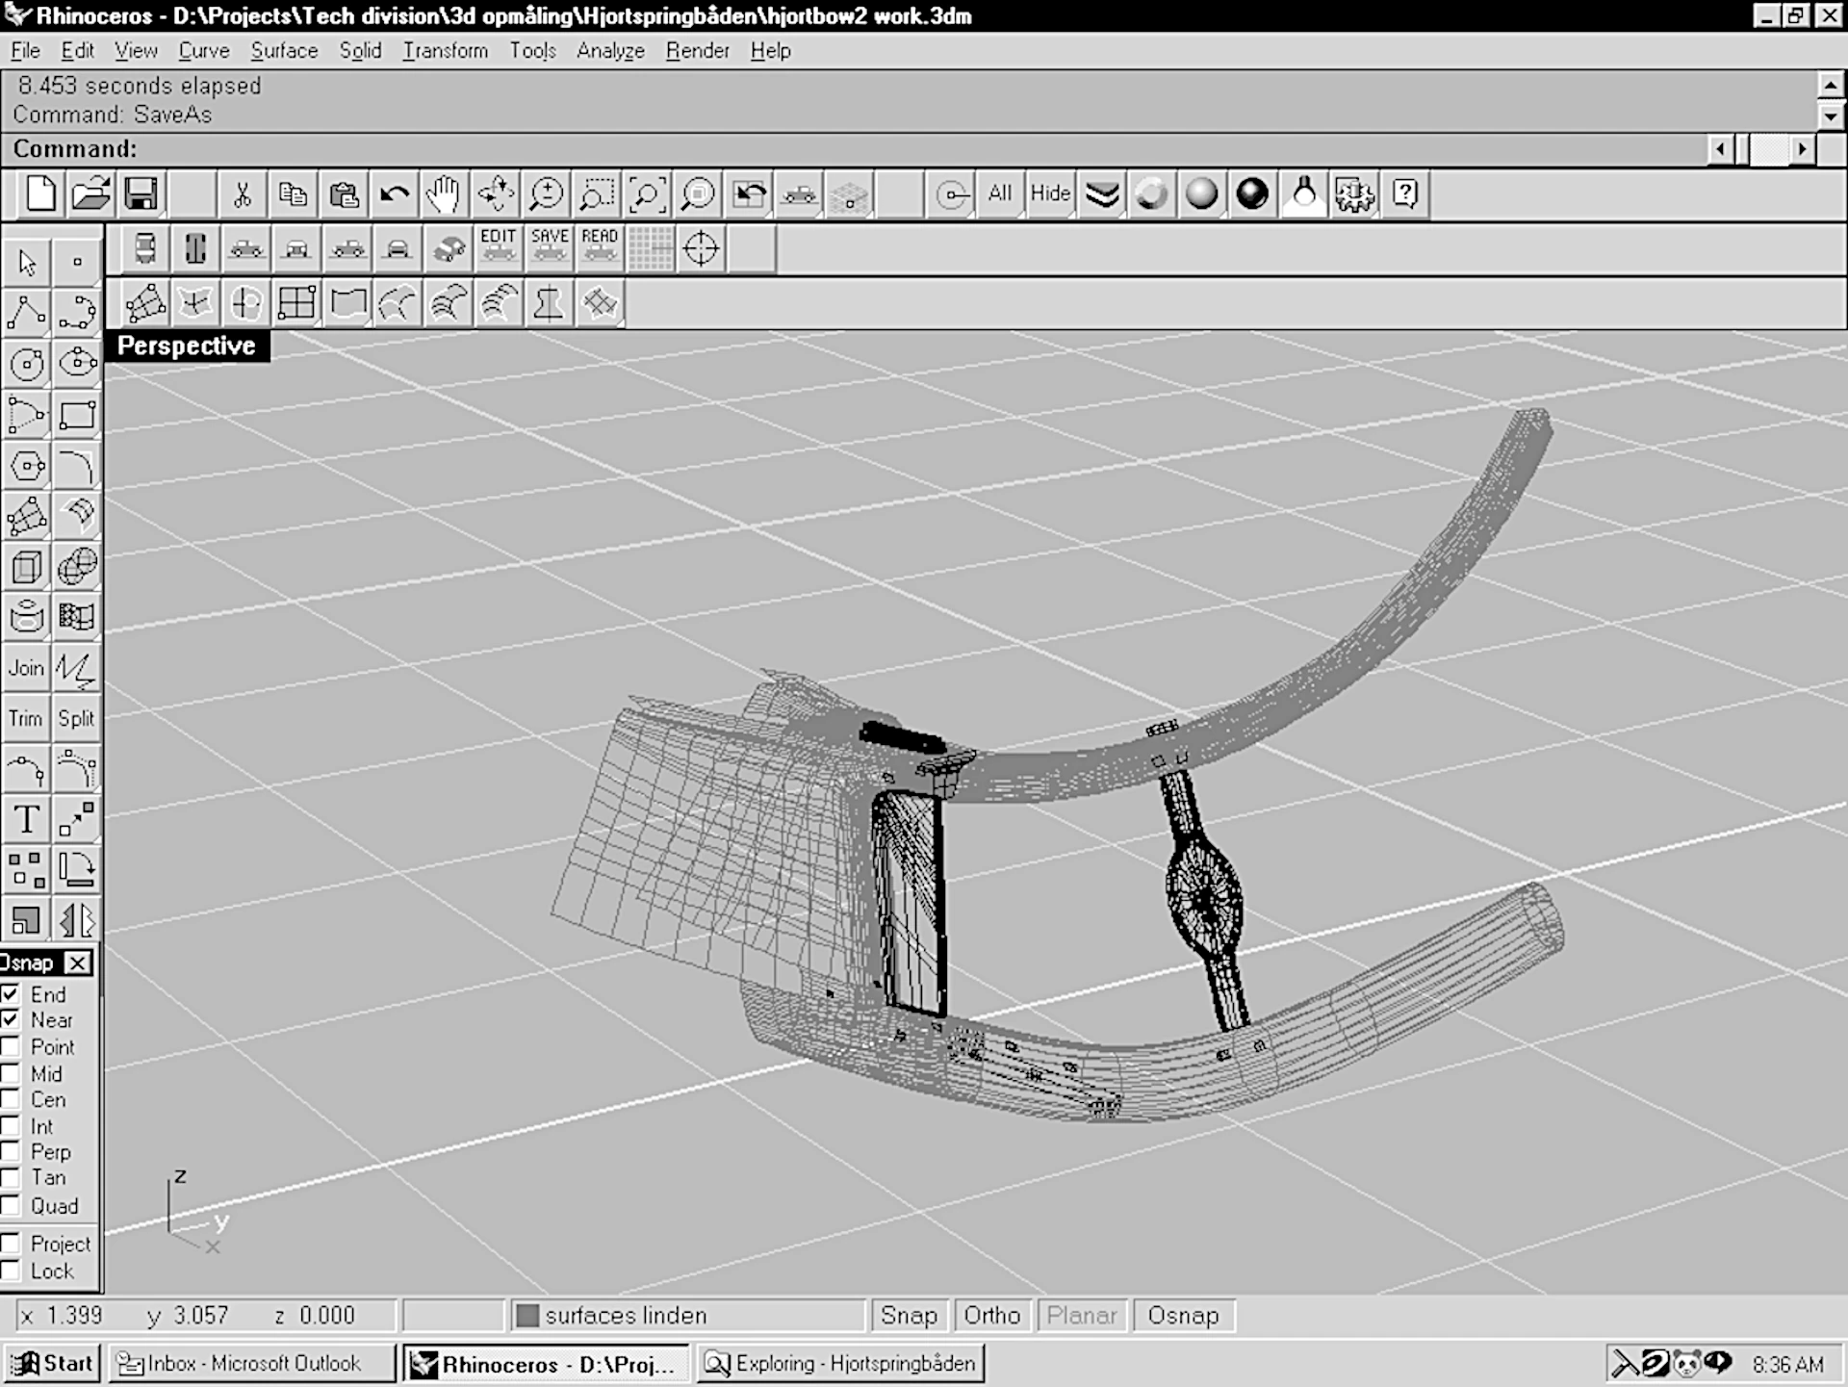Open the Analyze menu
The image size is (1848, 1387).
(x=610, y=51)
